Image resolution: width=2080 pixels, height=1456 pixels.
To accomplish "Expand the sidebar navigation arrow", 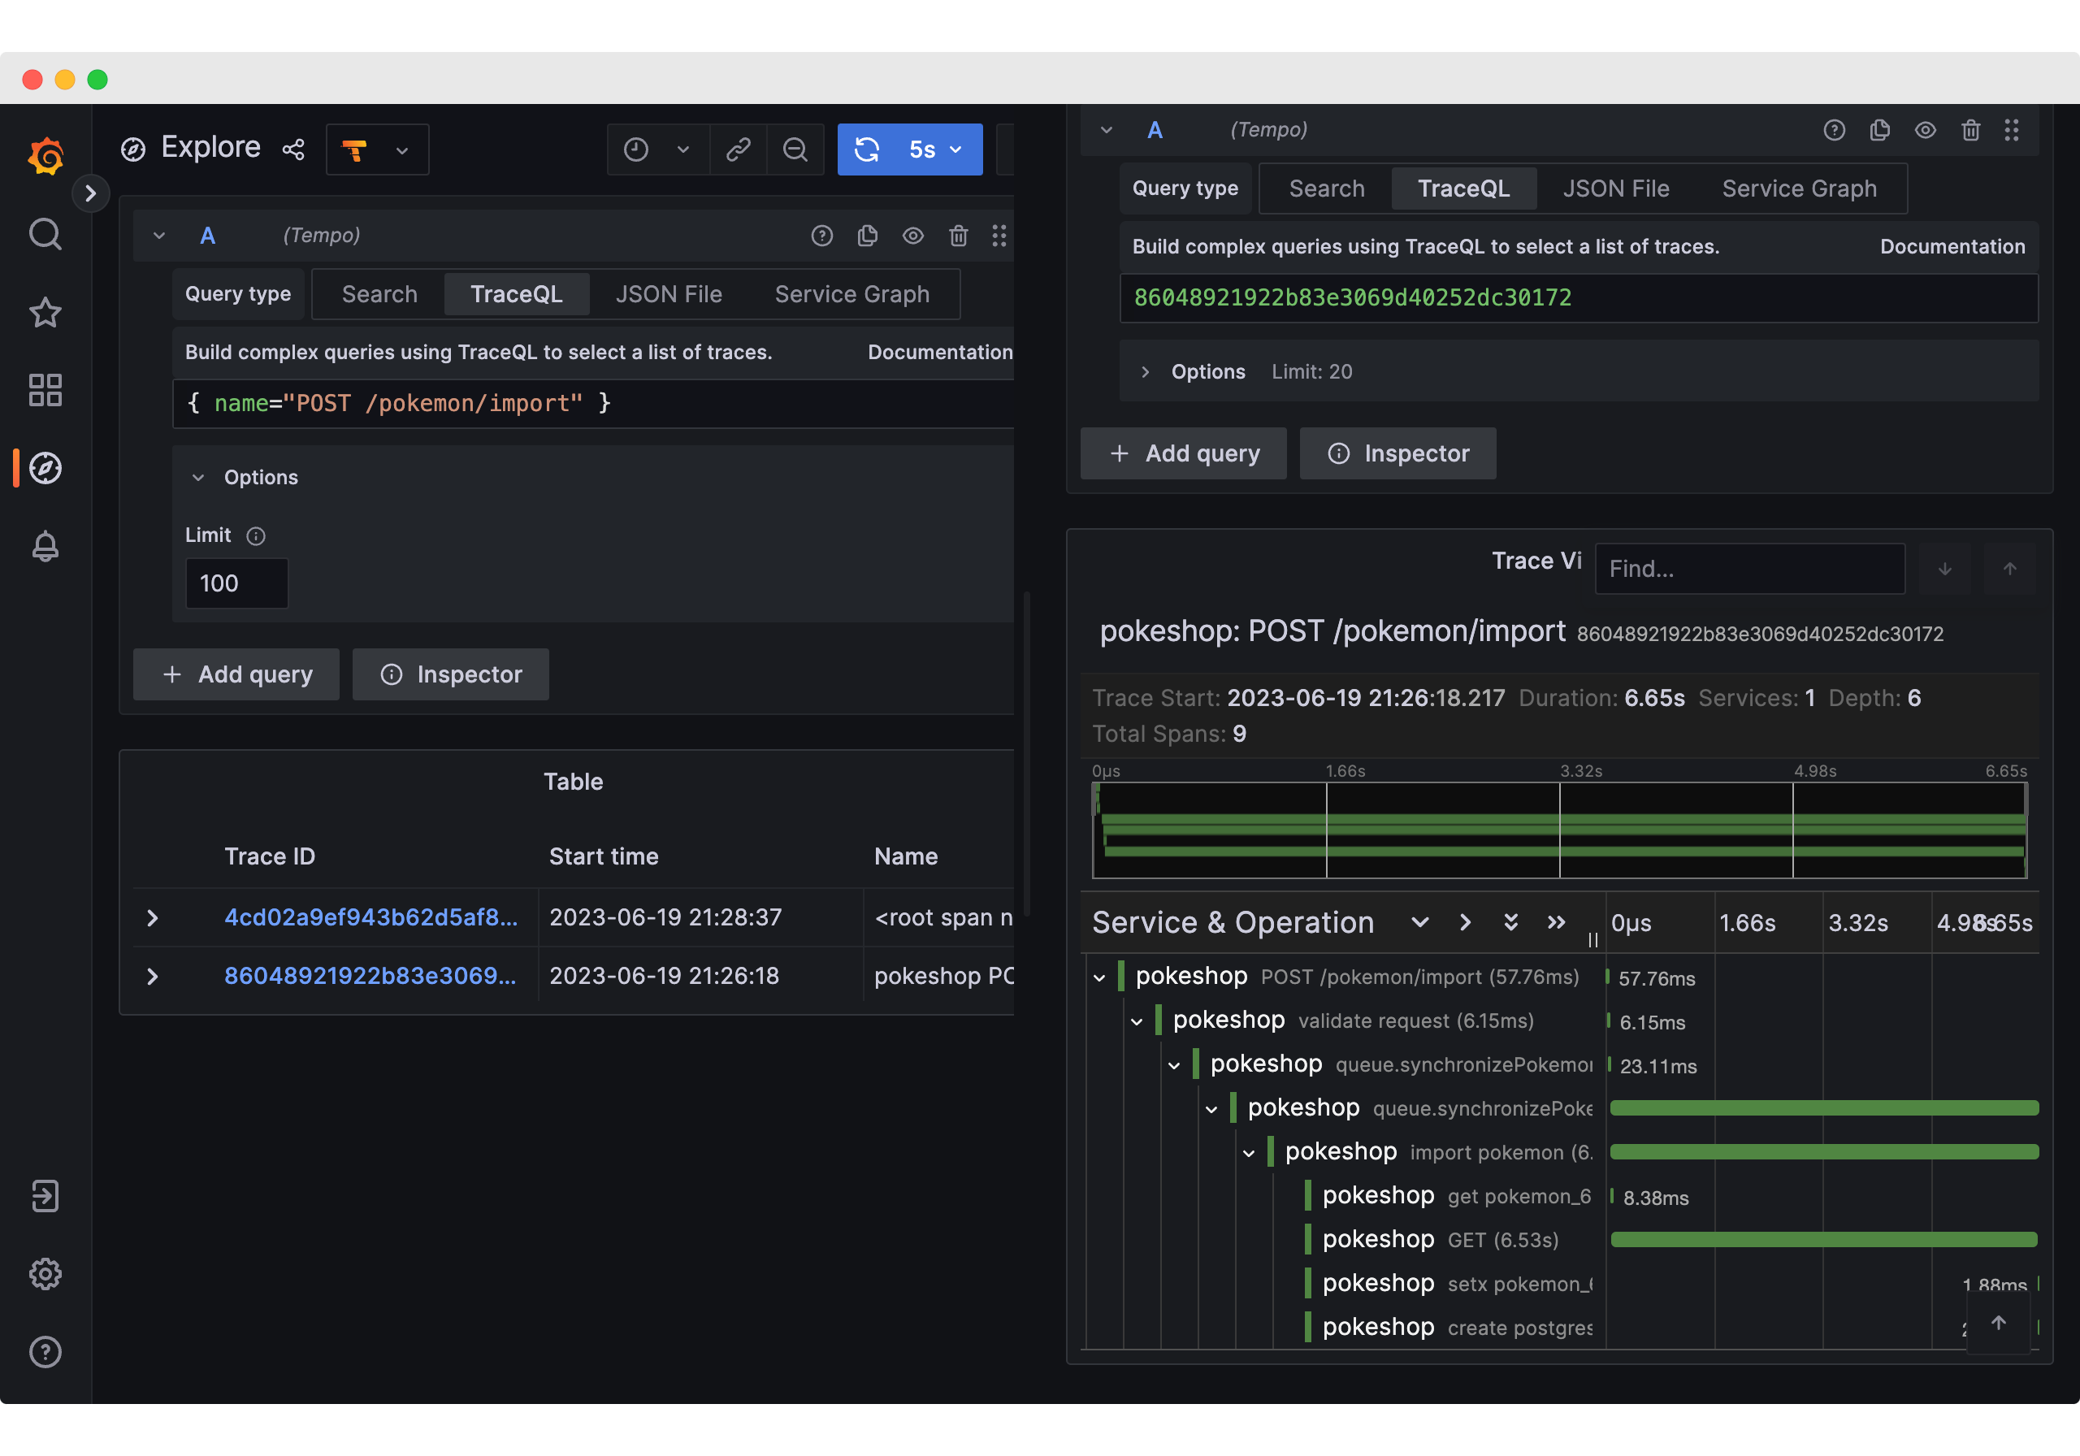I will [90, 193].
